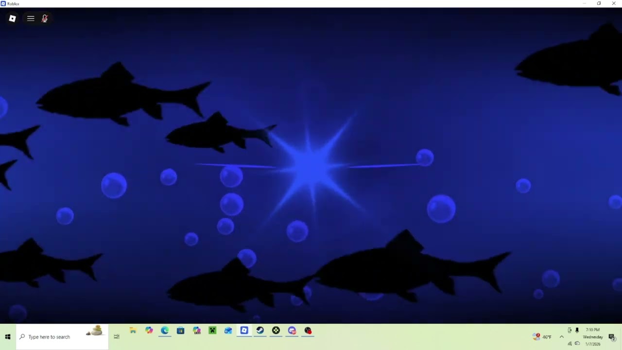Open OneDrive from the system tray
This screenshot has width=622, height=350.
pyautogui.click(x=577, y=344)
